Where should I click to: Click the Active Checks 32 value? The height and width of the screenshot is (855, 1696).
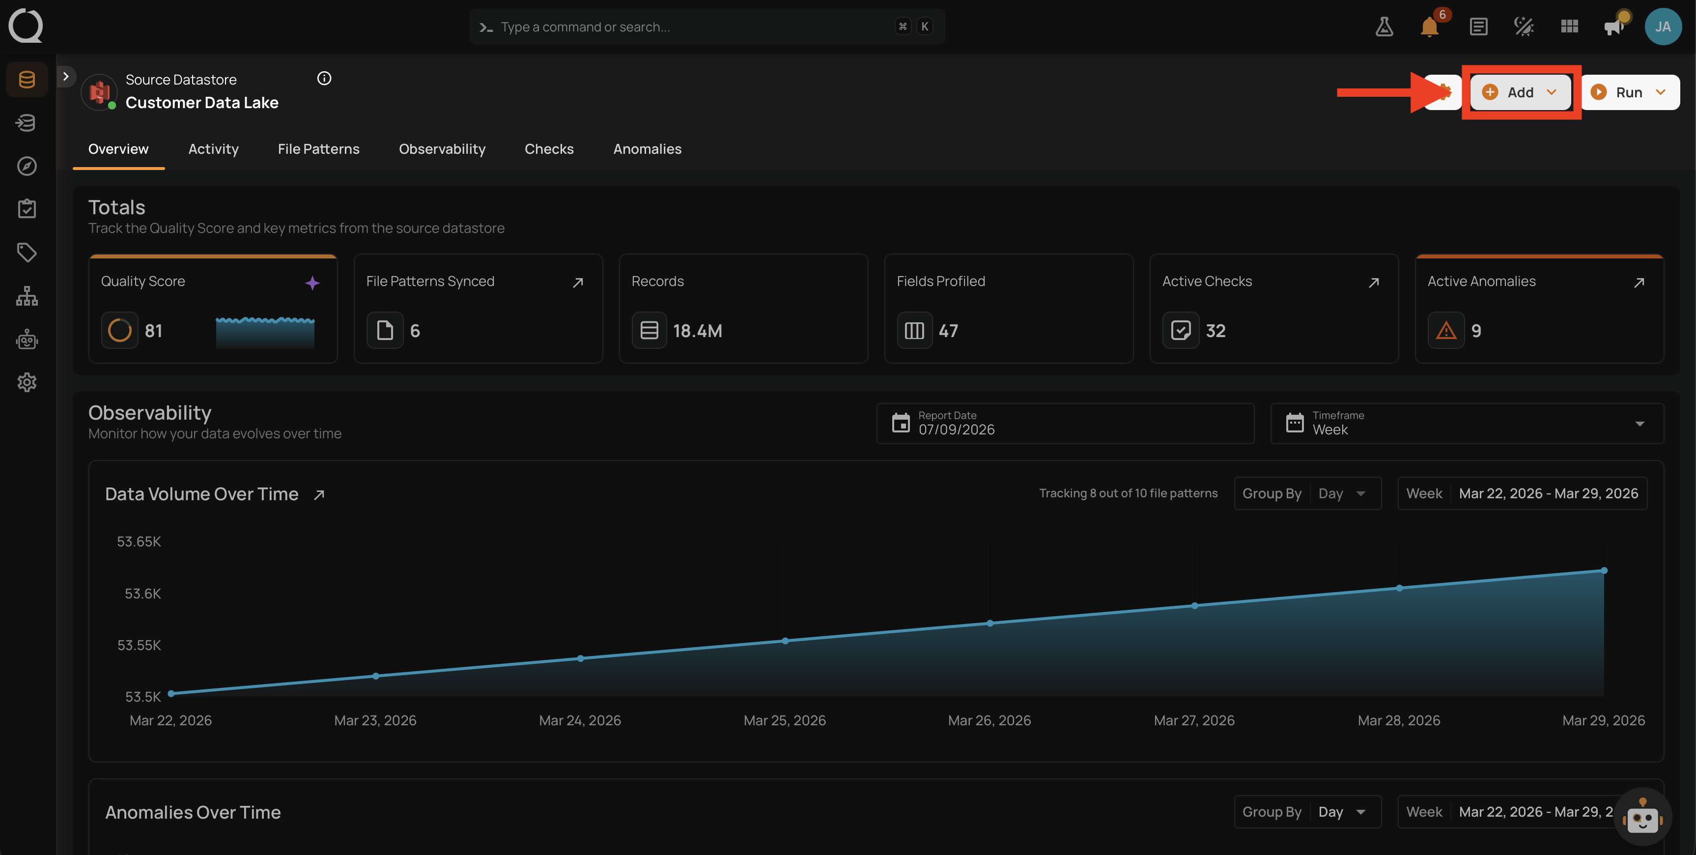pos(1215,331)
